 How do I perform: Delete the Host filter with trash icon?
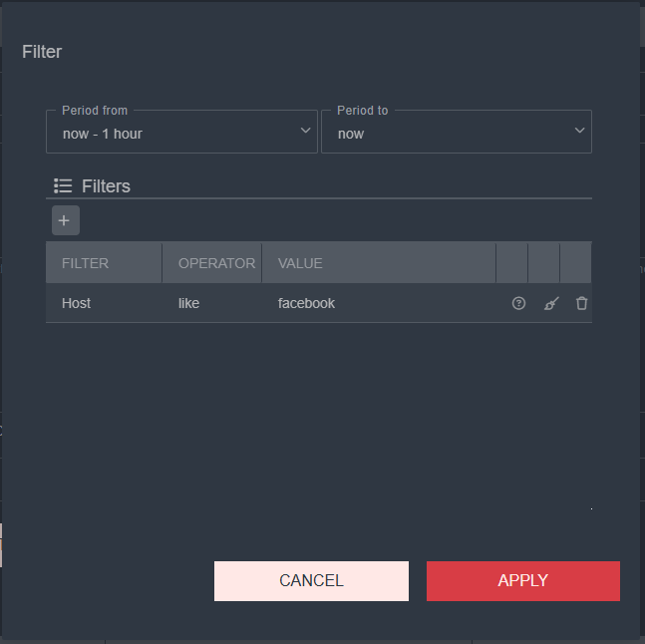582,303
